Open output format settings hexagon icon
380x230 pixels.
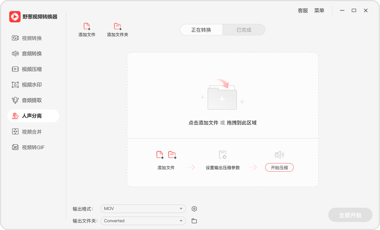pyautogui.click(x=194, y=209)
